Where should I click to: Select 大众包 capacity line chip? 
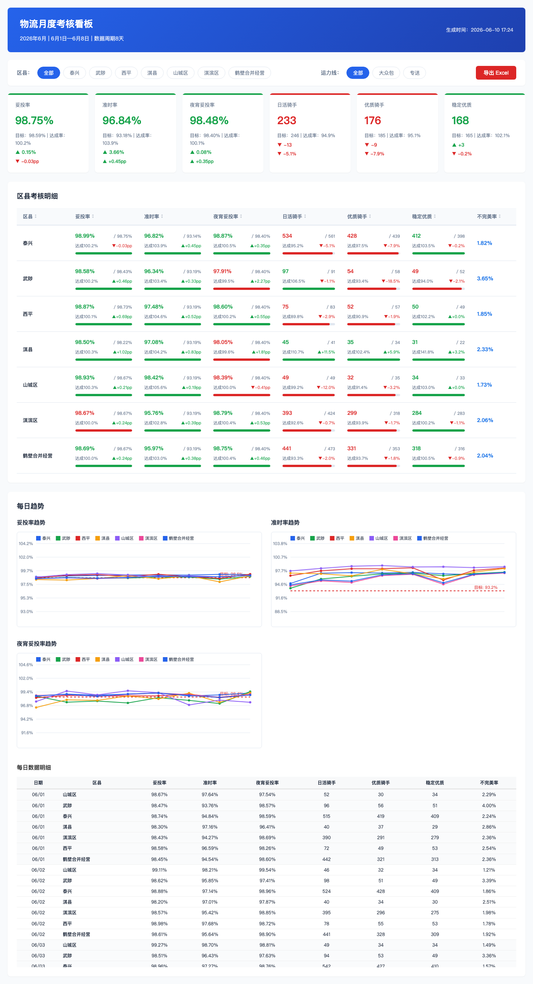coord(386,73)
